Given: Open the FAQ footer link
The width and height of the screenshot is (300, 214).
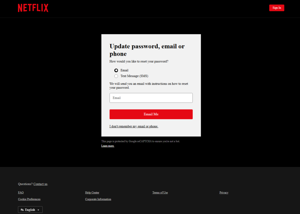Looking at the screenshot, I should click(x=21, y=193).
